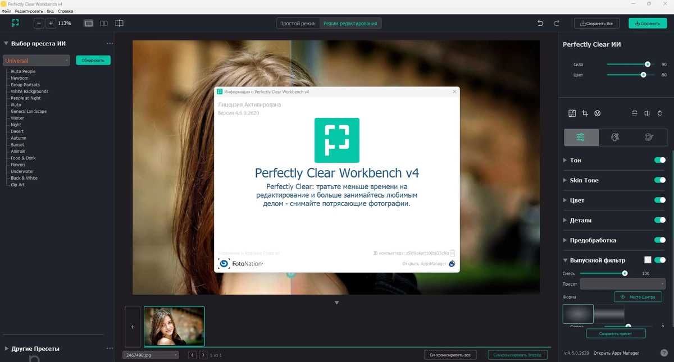Select the side-by-side view icon
The image size is (674, 362).
104,23
